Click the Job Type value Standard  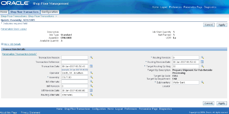(66, 35)
